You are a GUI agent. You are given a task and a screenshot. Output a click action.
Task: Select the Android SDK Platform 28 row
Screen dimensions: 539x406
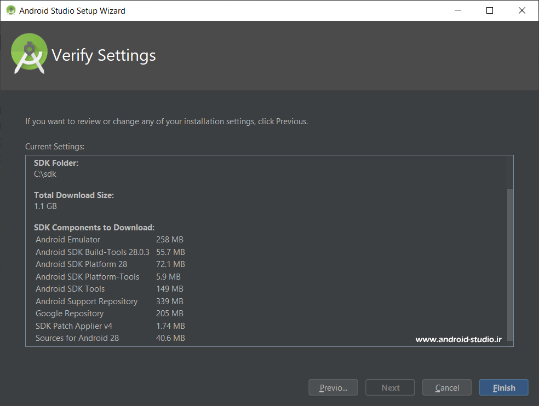coord(110,264)
